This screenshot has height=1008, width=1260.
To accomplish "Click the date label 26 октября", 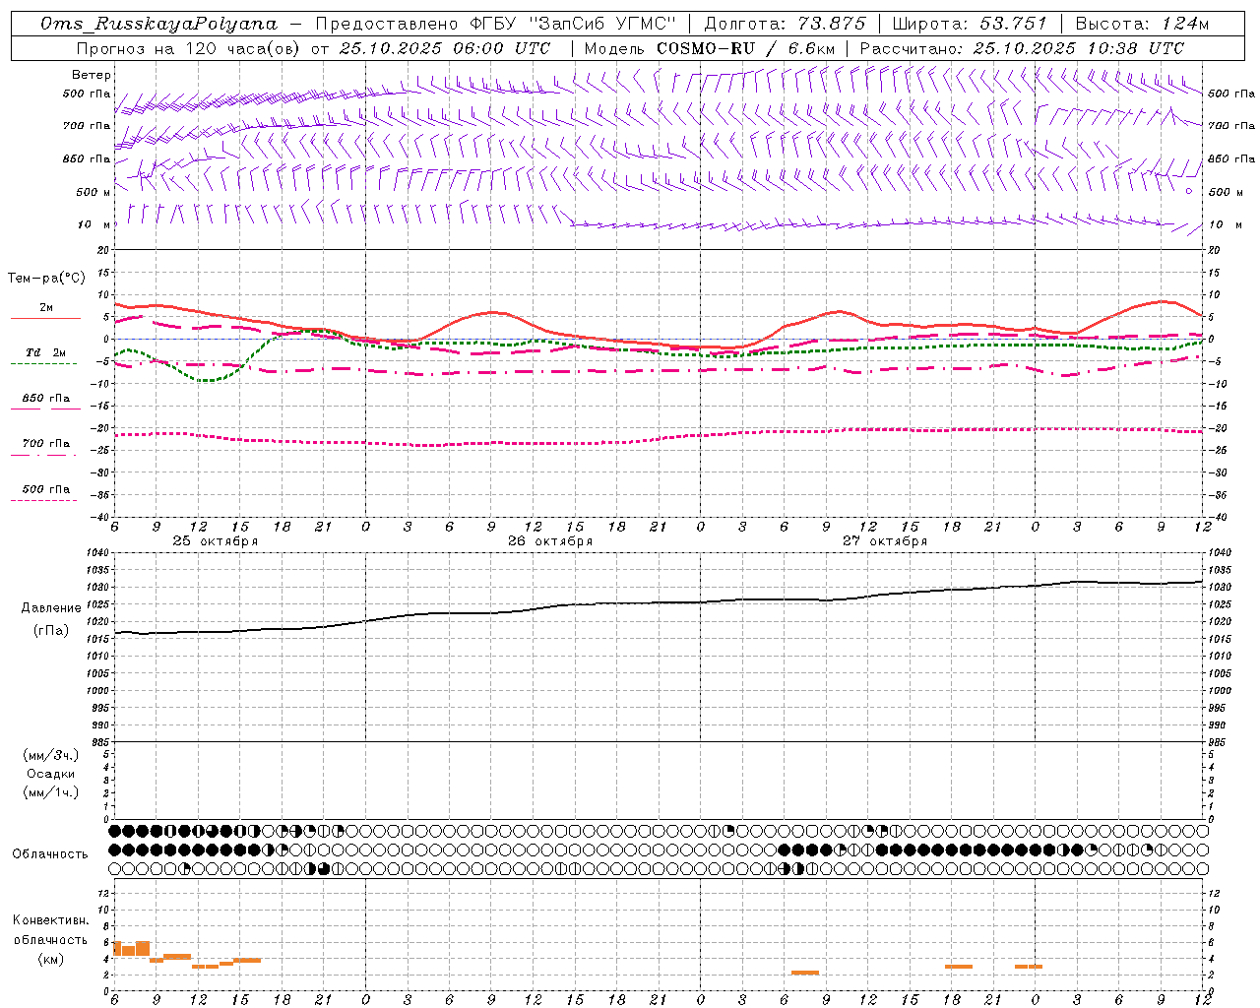I will [550, 541].
